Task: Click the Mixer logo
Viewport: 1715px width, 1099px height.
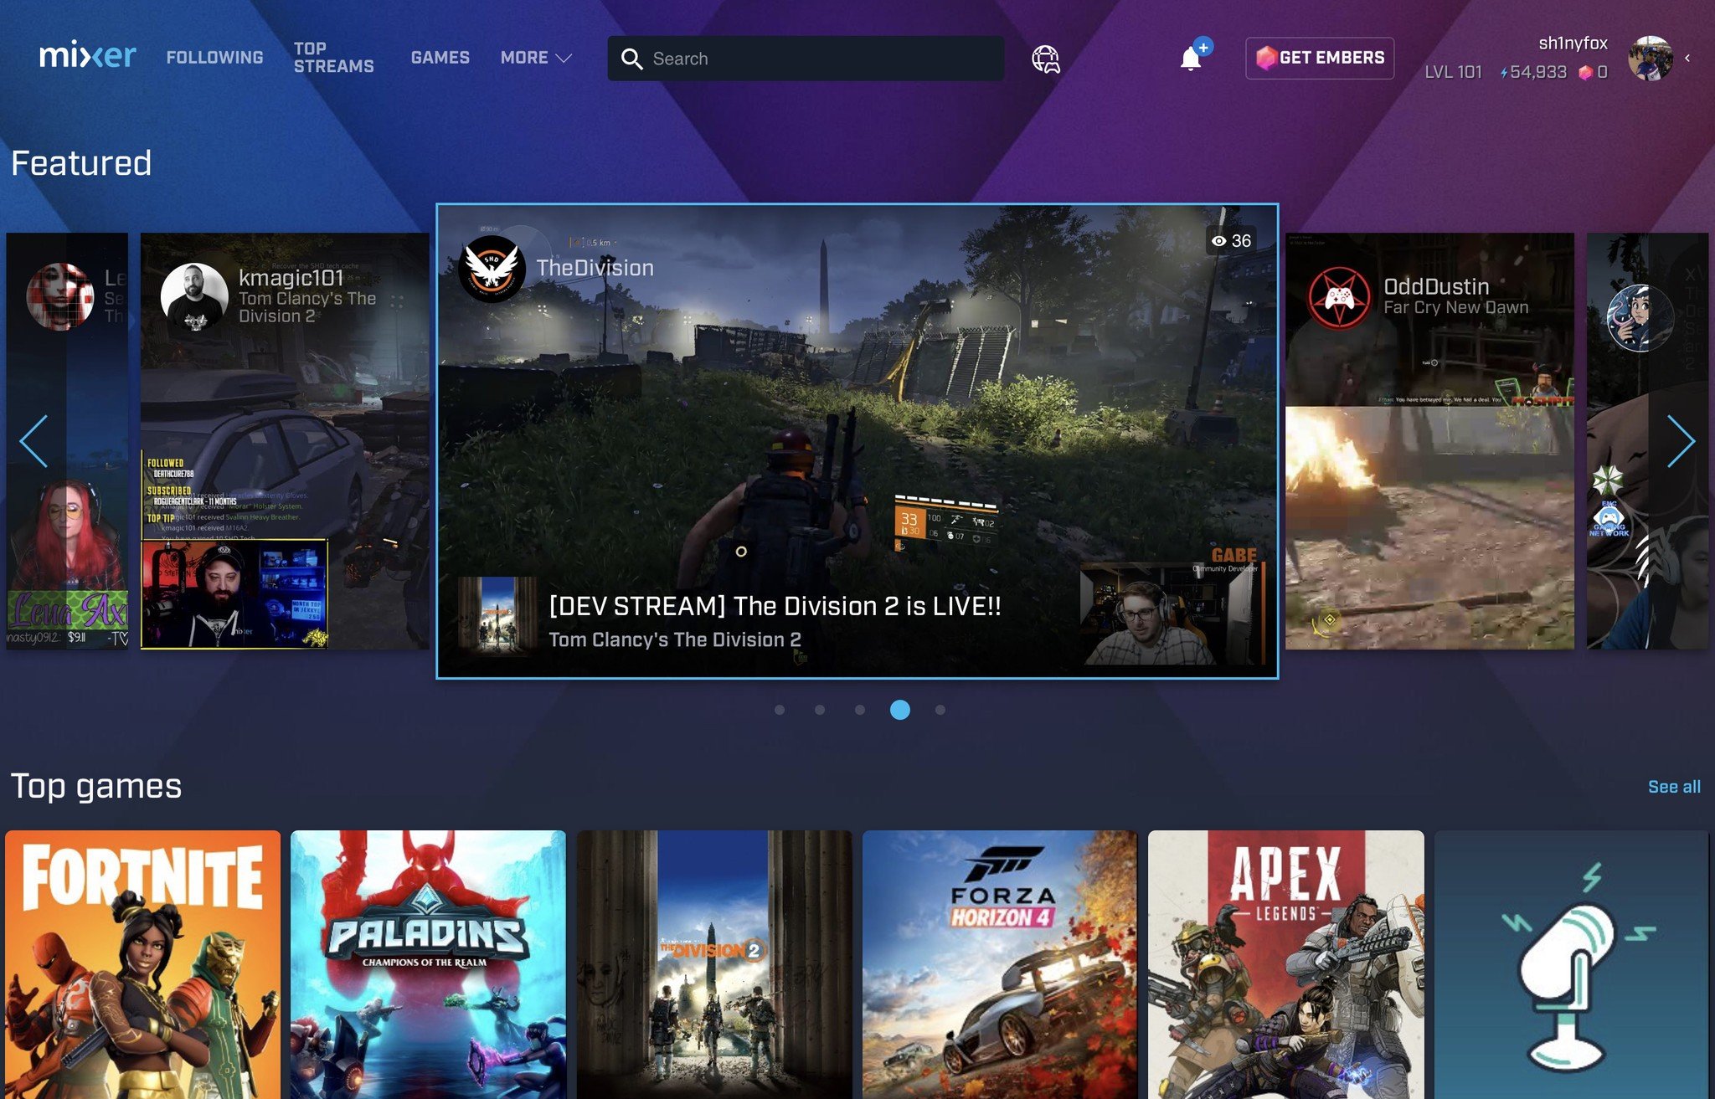Action: coord(87,56)
